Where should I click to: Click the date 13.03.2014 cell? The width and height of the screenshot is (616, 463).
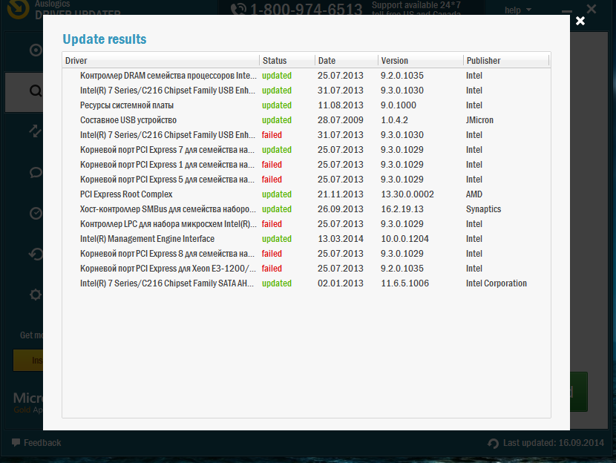[x=341, y=239]
